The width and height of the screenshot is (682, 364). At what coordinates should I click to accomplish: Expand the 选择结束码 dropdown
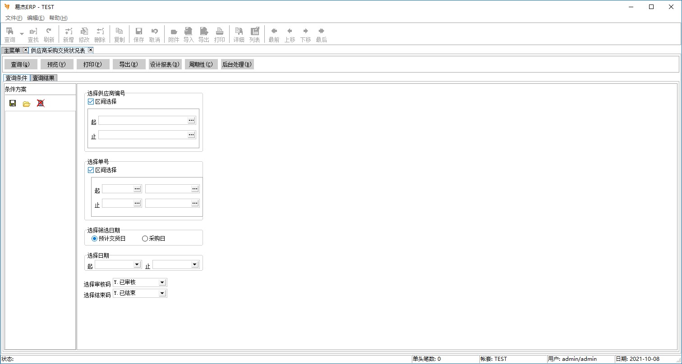(162, 293)
